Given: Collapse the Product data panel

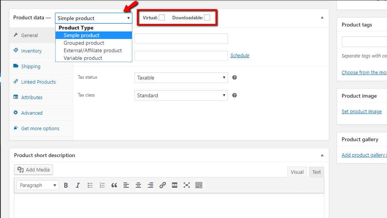Looking at the screenshot, I should (322, 17).
